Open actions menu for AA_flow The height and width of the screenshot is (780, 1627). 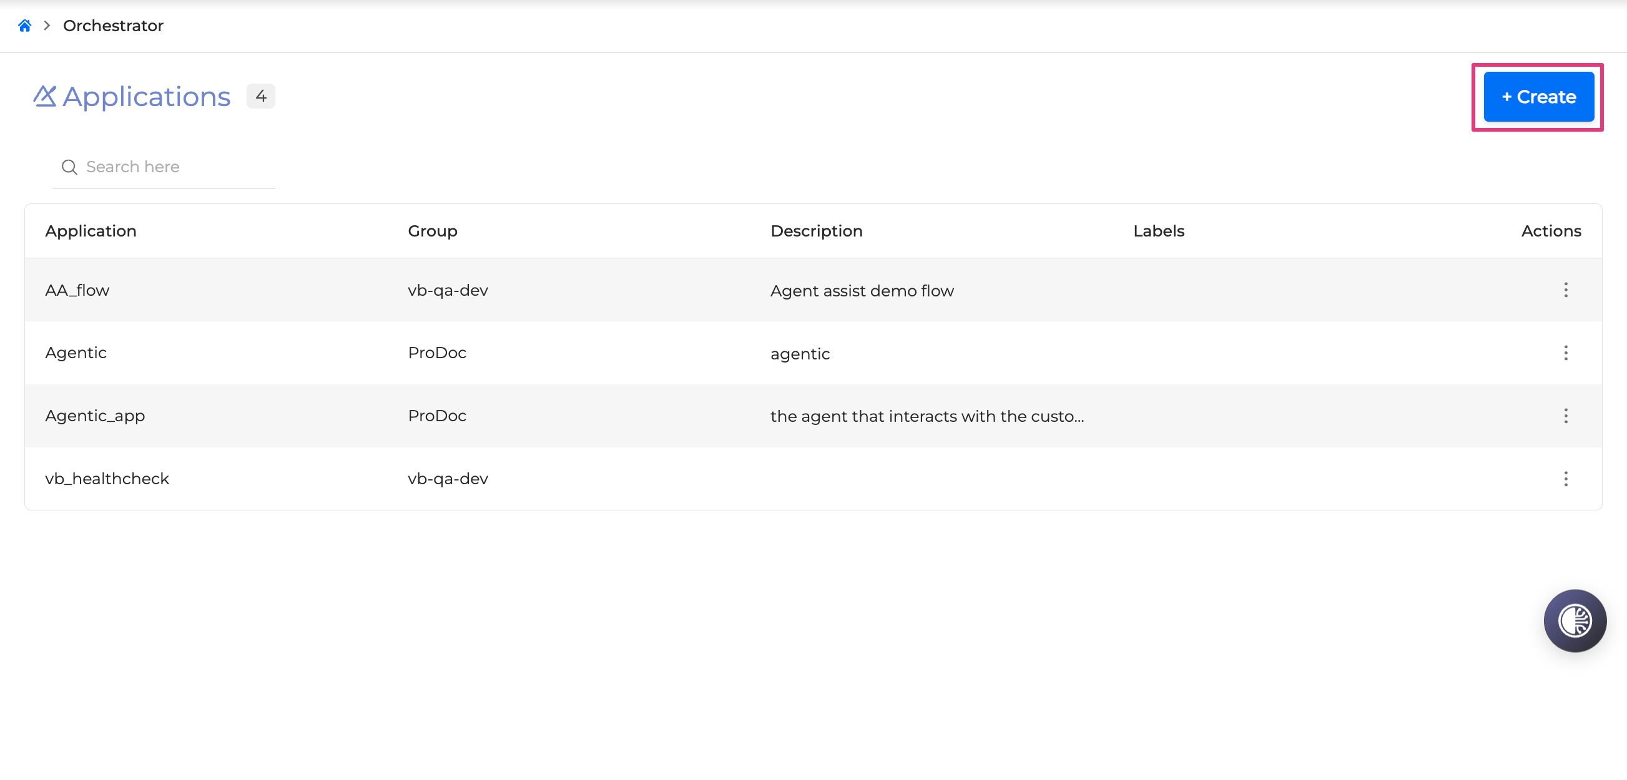(1565, 290)
